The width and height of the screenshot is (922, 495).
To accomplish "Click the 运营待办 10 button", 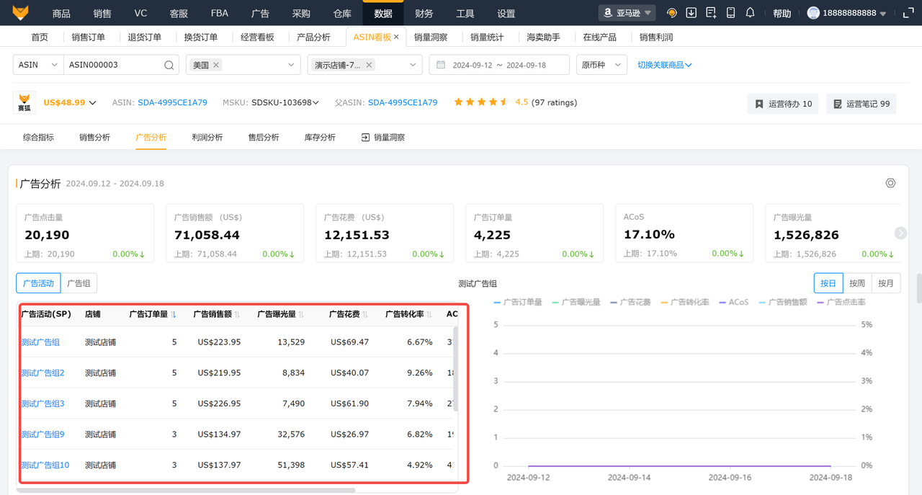I will (782, 104).
